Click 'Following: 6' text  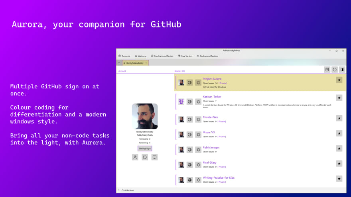click(145, 143)
